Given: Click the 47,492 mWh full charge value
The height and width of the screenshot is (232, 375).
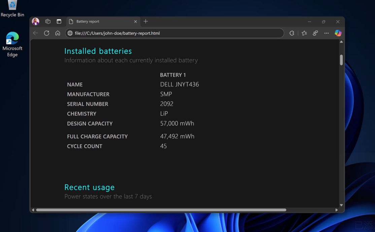Looking at the screenshot, I should pos(177,137).
